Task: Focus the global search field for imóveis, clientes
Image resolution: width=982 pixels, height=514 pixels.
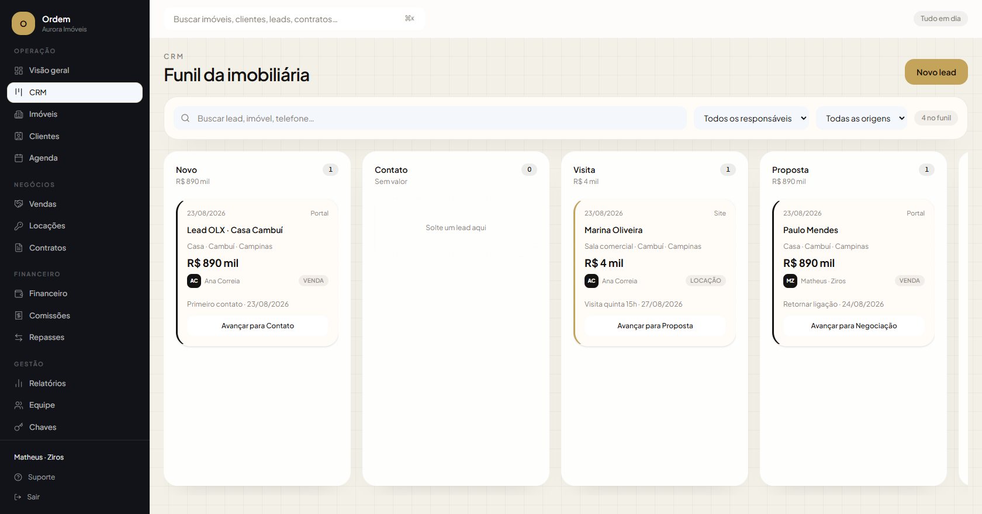Action: [295, 19]
